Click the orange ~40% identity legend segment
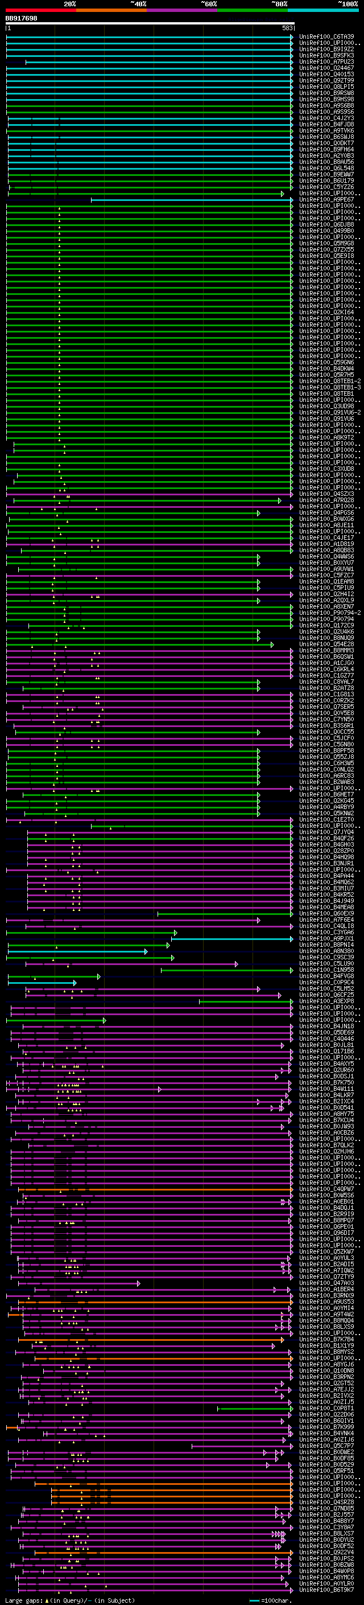The height and width of the screenshot is (1605, 364). (111, 10)
